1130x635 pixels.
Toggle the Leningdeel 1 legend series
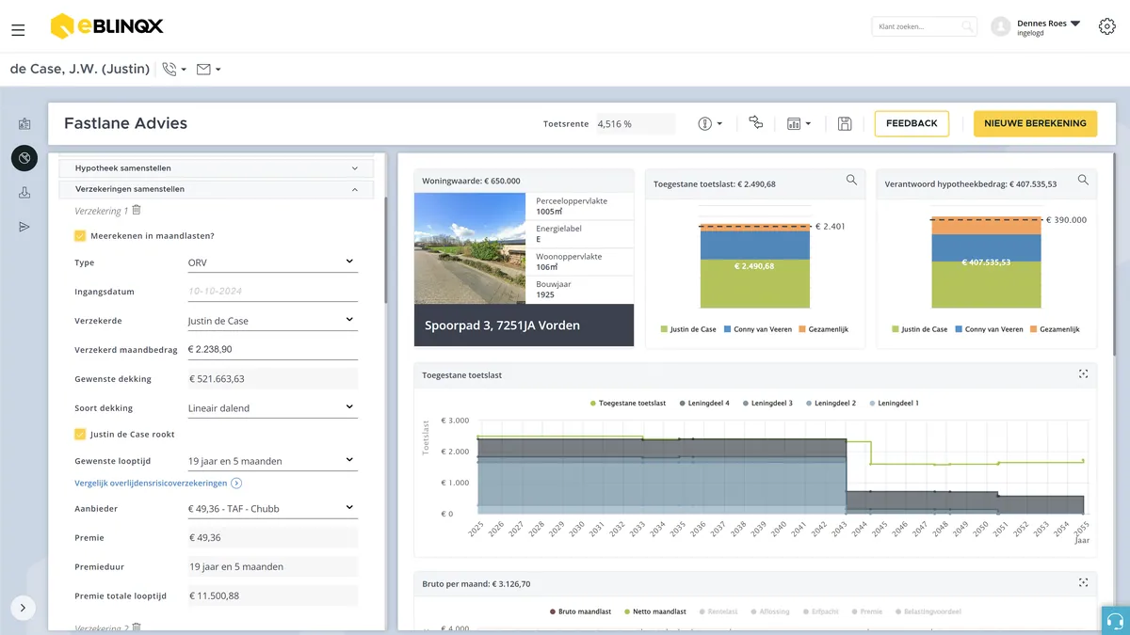893,403
